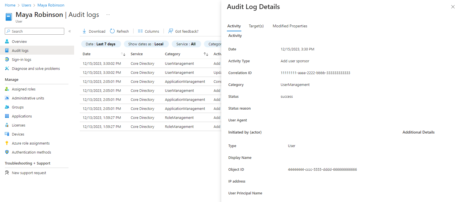Viewport: 462px width, 202px height.
Task: Click the Licenses icon
Action: coord(7,125)
